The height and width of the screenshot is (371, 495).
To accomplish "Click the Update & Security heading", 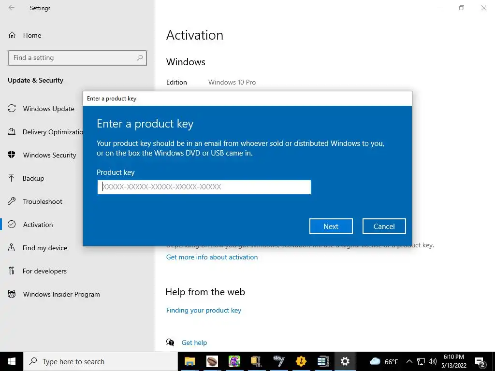I will point(35,81).
